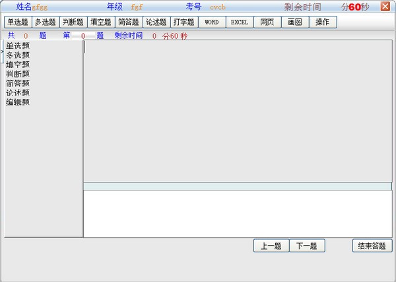Select 简答题 in the left list
396x282 pixels.
click(x=18, y=83)
